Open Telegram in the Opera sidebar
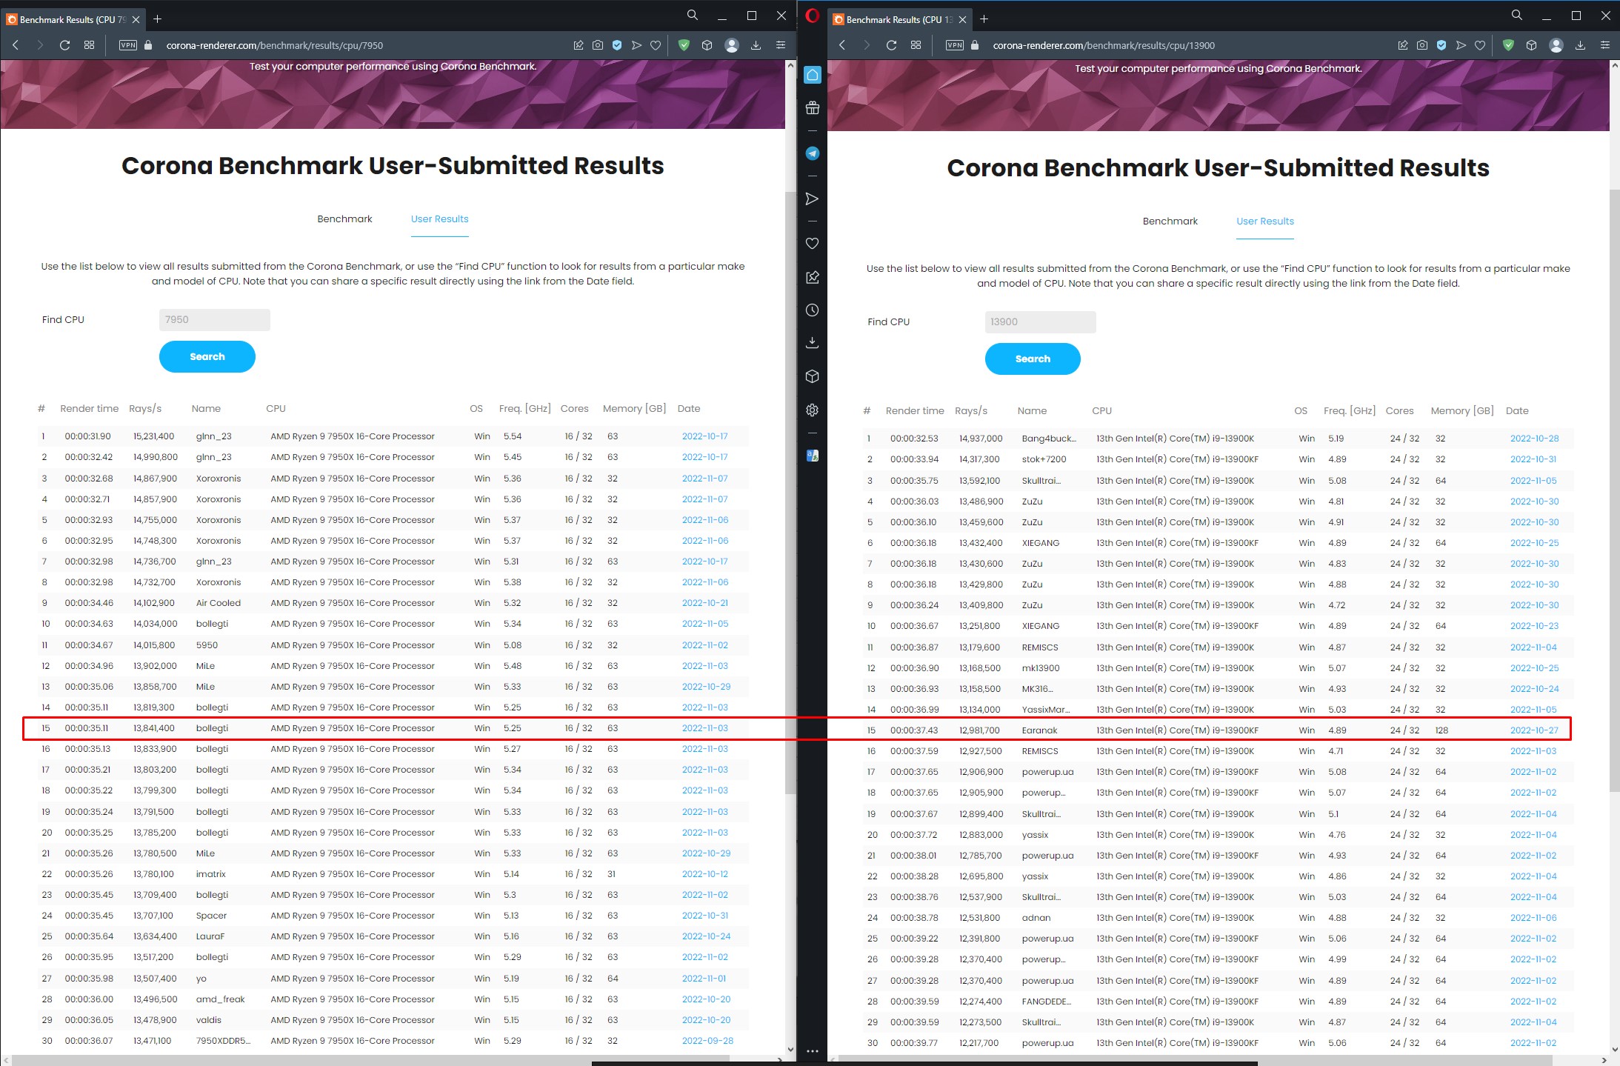This screenshot has width=1620, height=1066. click(x=813, y=153)
